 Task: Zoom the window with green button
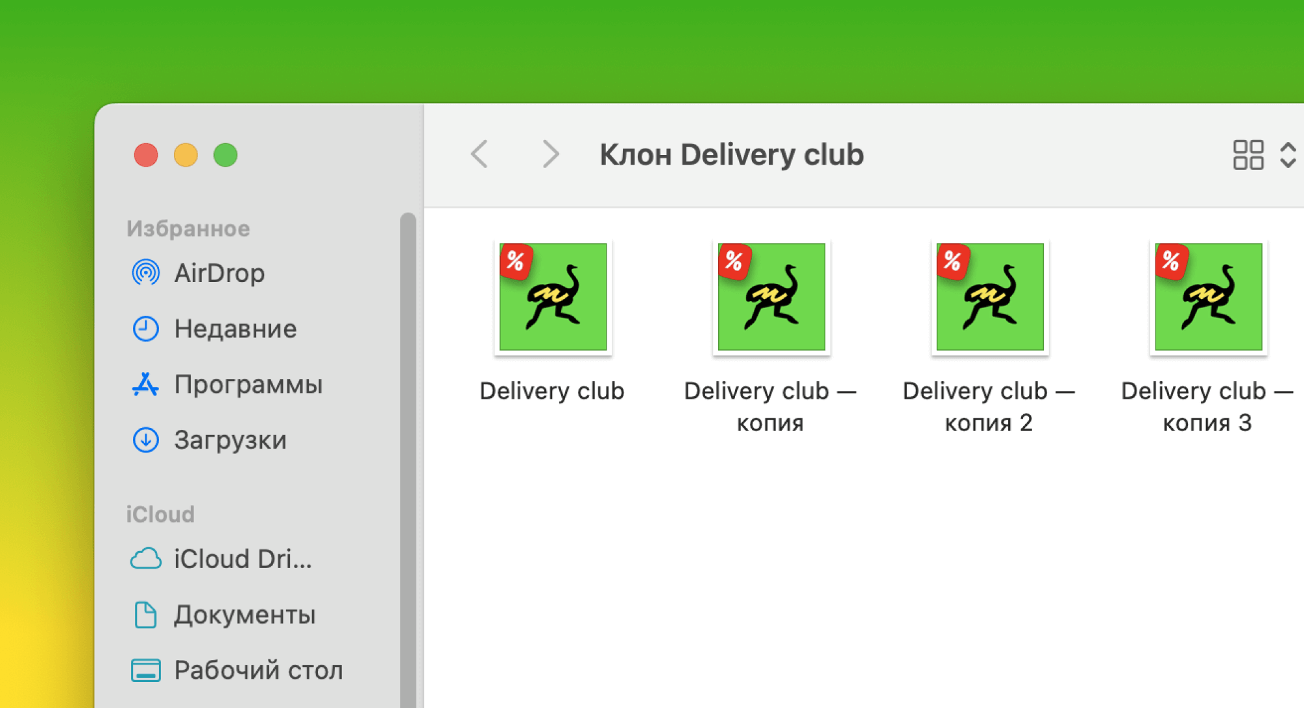coord(226,155)
